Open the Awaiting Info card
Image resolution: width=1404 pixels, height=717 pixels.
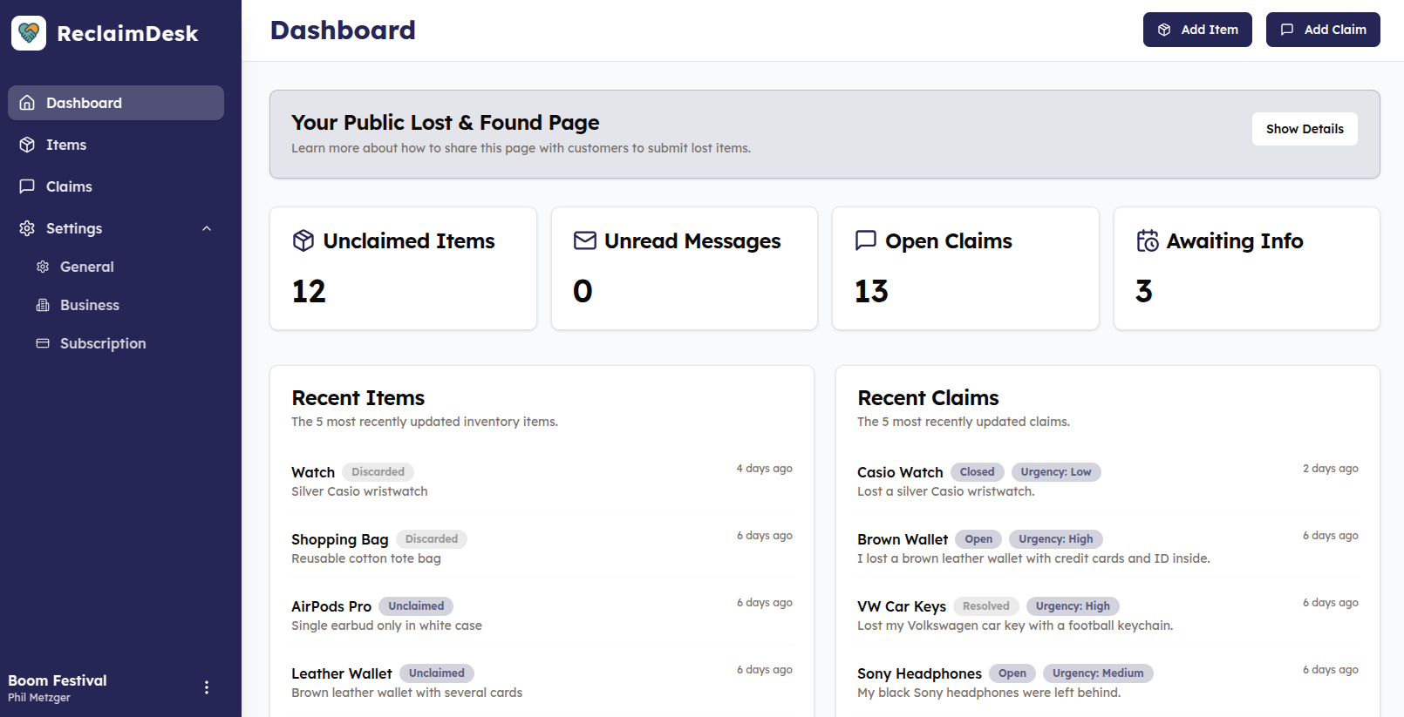[1247, 268]
